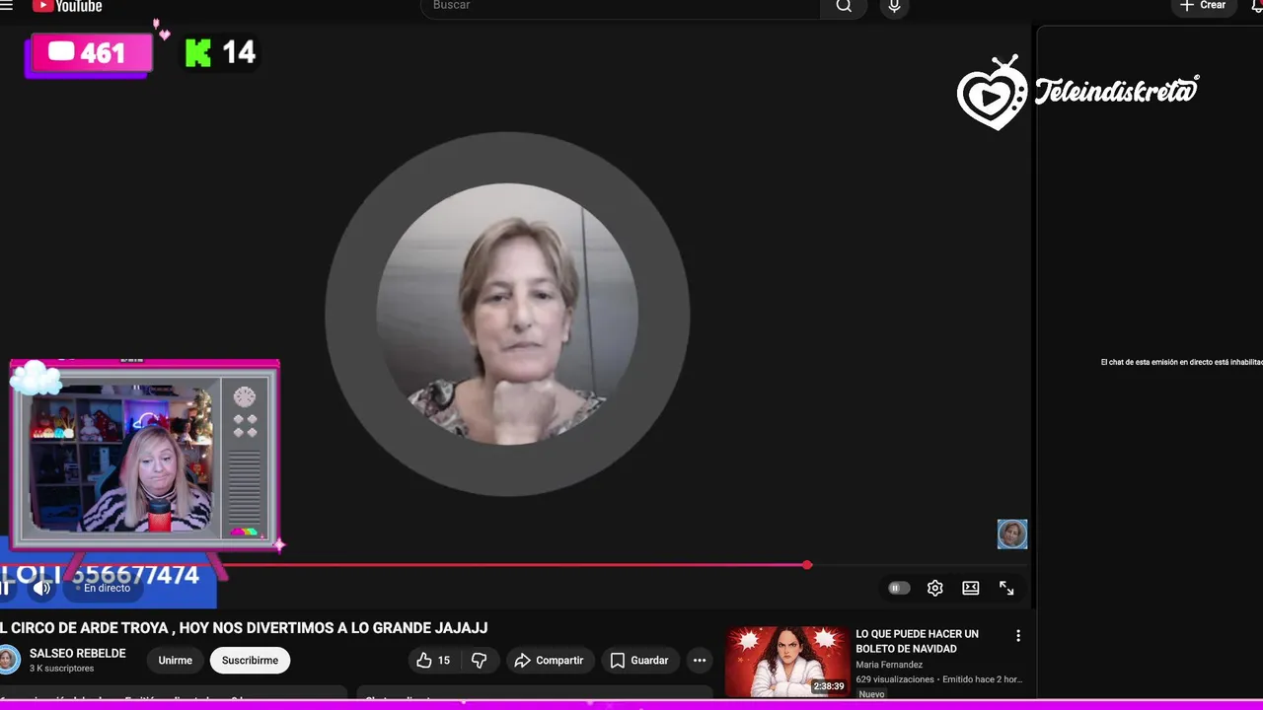
Task: Pause playback by clicking the video area
Action: point(507,314)
